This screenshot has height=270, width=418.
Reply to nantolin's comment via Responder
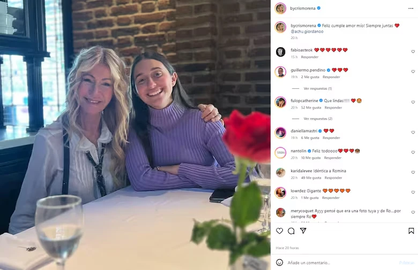pyautogui.click(x=333, y=158)
